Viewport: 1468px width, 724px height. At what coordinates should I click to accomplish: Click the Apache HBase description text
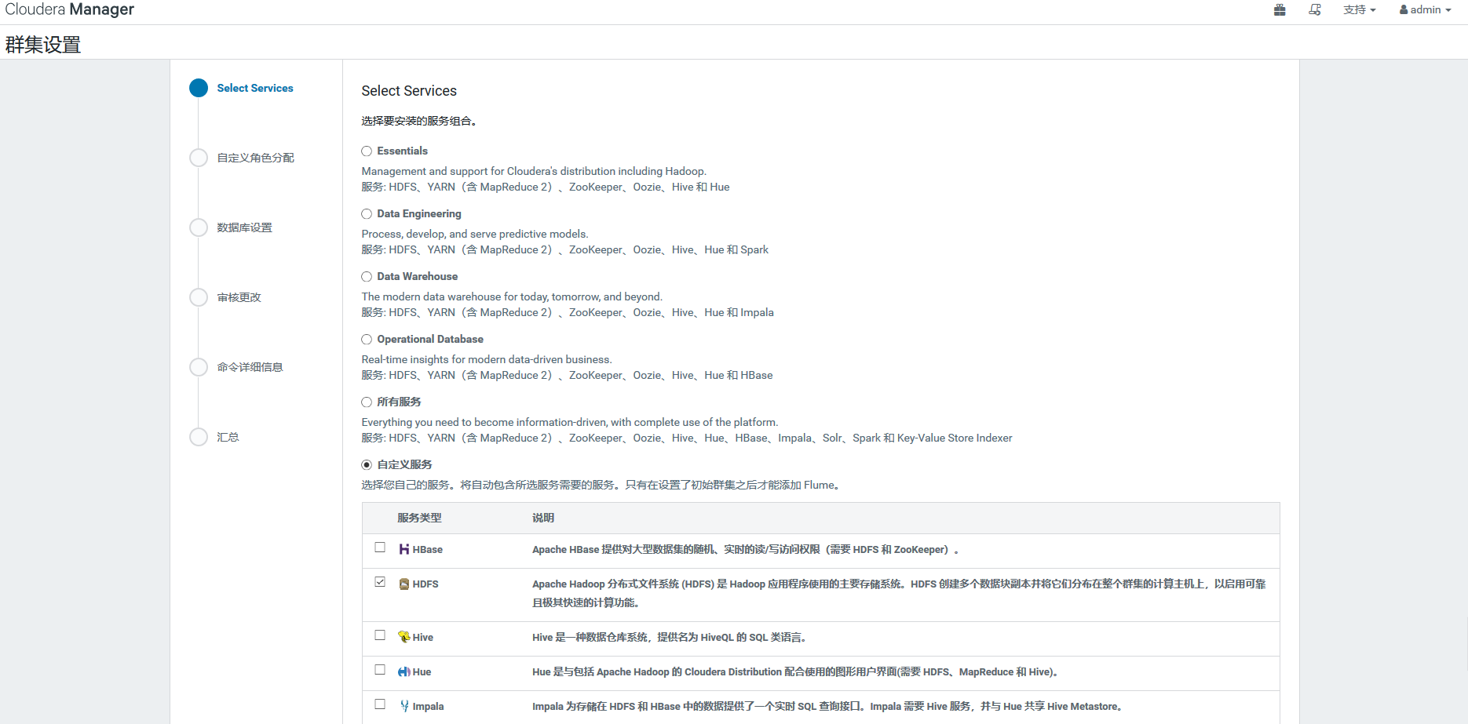[x=746, y=550]
